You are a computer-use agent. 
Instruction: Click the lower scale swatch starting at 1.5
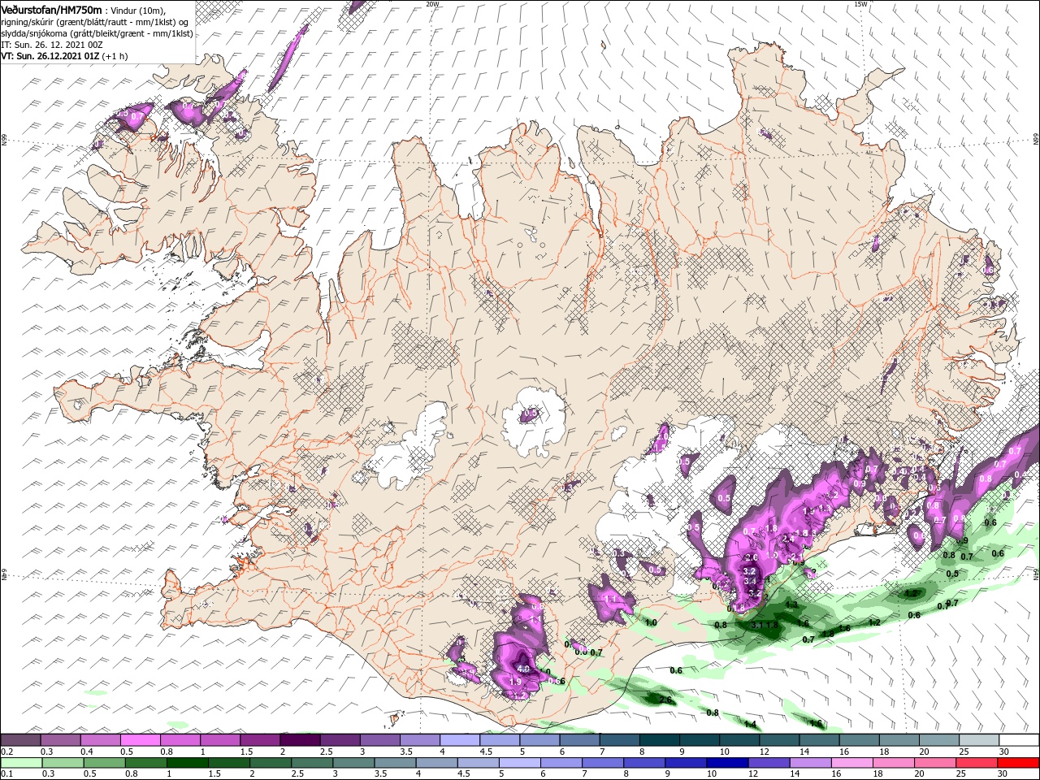pos(229,763)
